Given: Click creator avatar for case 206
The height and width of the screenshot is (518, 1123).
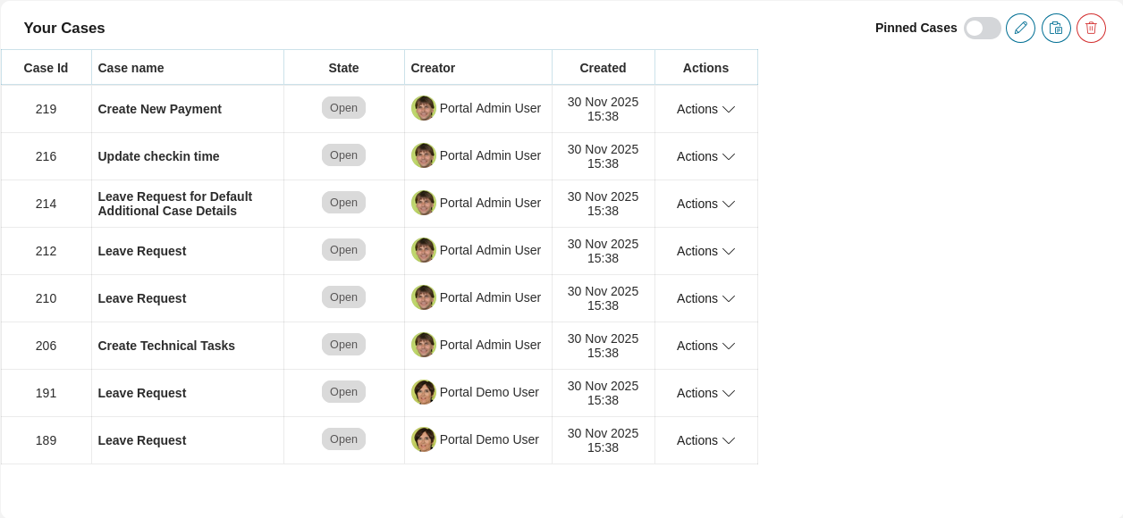Looking at the screenshot, I should pos(424,345).
